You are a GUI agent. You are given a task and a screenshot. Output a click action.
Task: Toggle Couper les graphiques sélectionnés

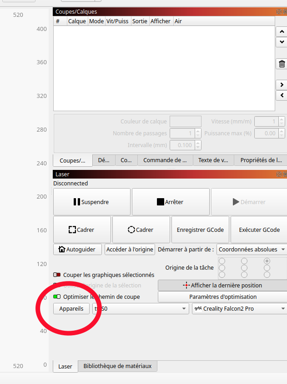point(57,275)
